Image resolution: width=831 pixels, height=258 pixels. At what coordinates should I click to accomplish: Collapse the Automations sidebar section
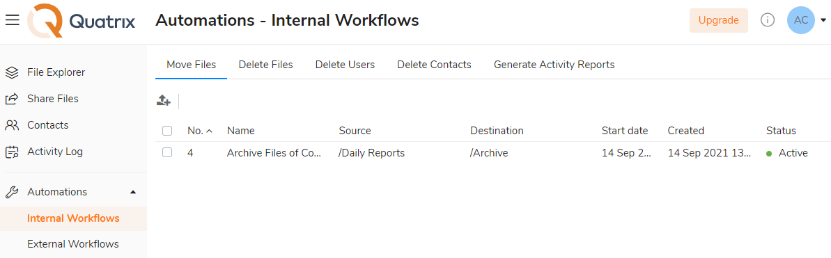133,192
